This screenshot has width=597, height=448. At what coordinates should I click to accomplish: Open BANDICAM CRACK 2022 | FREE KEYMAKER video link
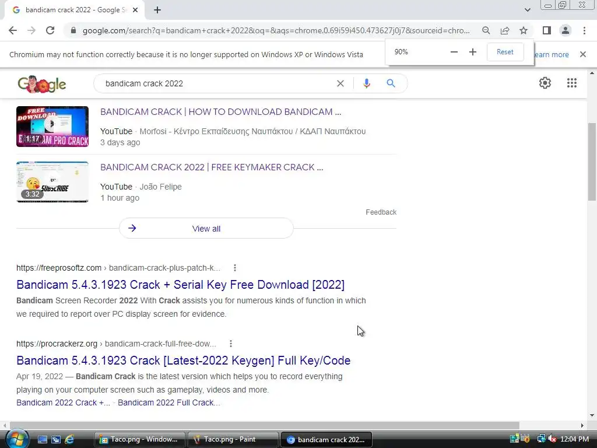212,167
